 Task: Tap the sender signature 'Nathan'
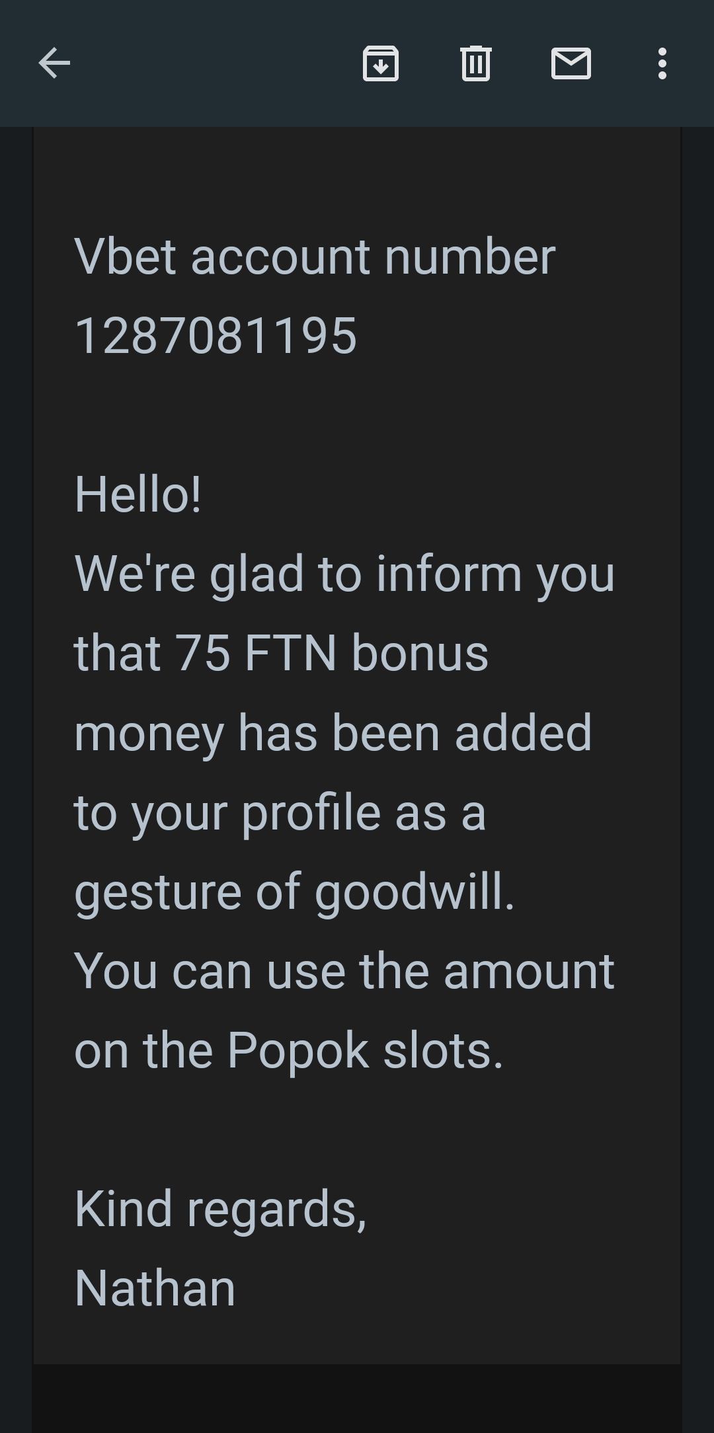pos(155,1288)
